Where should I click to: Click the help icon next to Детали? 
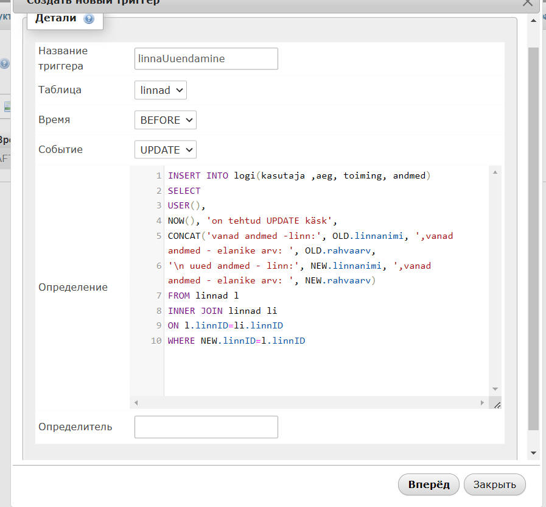point(89,18)
